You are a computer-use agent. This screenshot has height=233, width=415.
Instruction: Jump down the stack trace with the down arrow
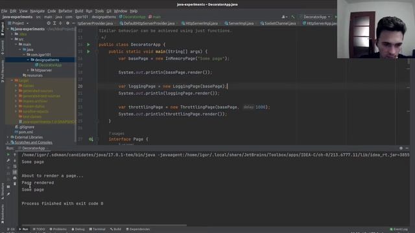[x=14, y=161]
